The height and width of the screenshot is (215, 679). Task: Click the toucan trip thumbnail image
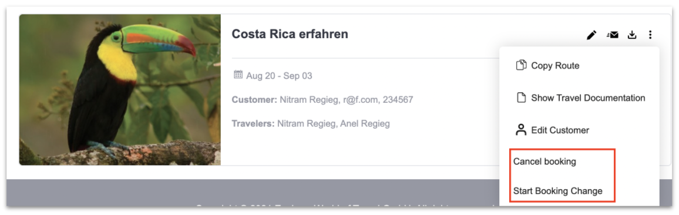pos(120,90)
